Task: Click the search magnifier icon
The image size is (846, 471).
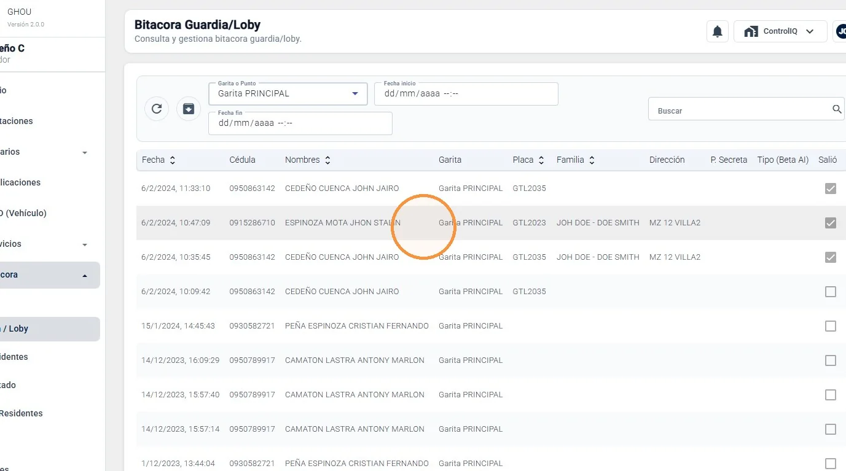Action: coord(837,109)
